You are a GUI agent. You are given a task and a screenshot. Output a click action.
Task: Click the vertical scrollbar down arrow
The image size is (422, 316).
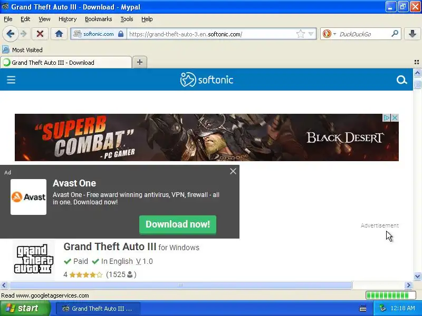pos(417,276)
